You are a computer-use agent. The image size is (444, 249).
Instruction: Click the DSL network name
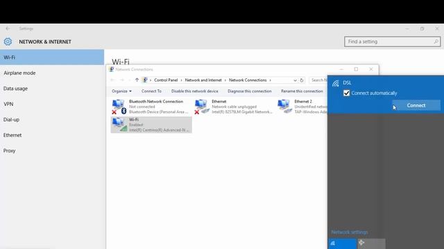[x=347, y=83]
